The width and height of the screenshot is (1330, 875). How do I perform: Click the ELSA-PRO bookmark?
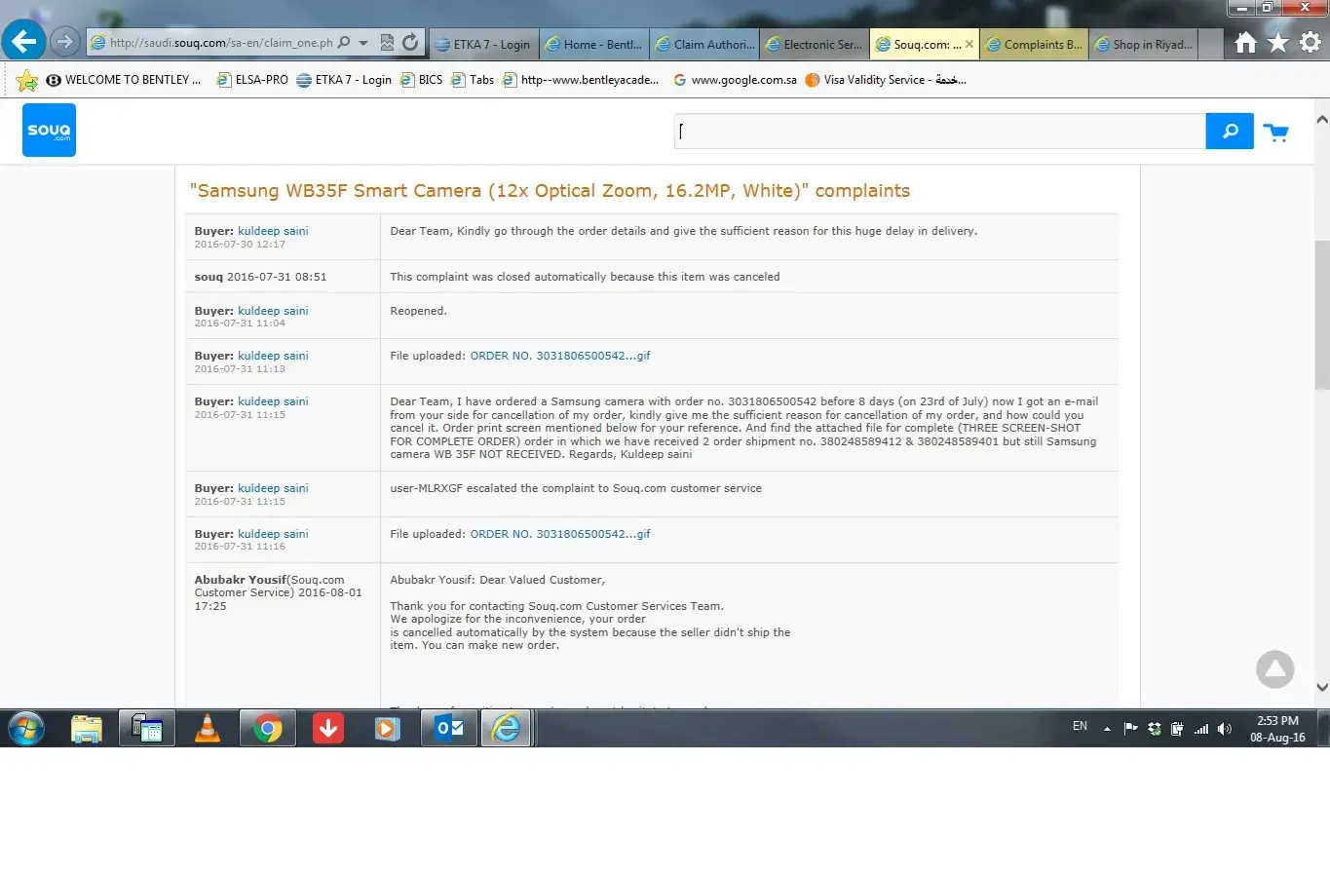[x=252, y=80]
